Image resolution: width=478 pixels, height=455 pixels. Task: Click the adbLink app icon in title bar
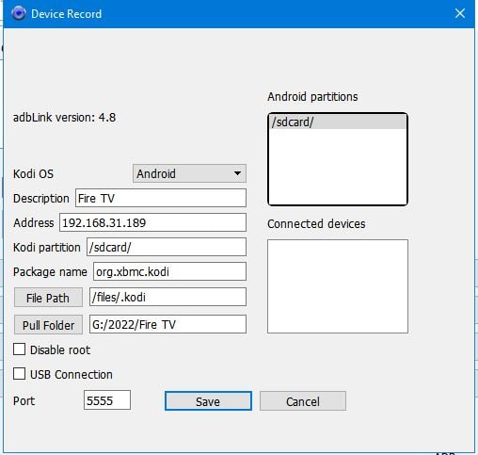click(x=19, y=13)
